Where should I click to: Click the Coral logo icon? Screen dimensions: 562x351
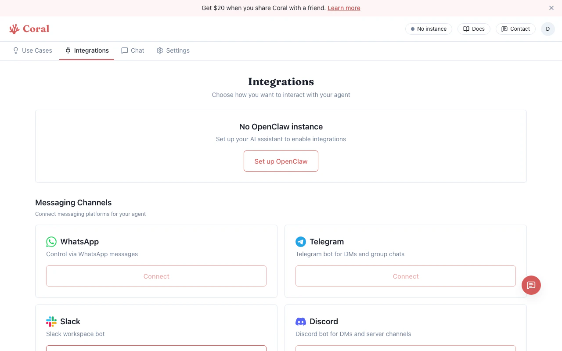(x=13, y=29)
